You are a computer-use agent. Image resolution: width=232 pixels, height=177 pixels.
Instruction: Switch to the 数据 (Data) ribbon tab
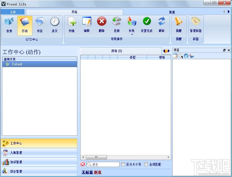[172, 12]
